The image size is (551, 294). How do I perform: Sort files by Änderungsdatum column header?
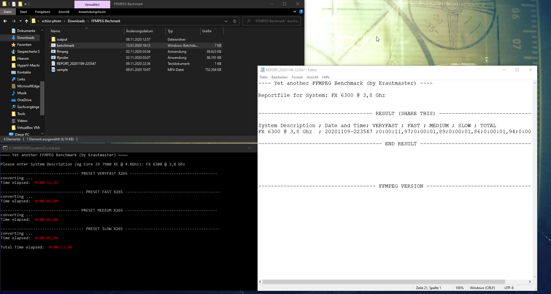[145, 31]
